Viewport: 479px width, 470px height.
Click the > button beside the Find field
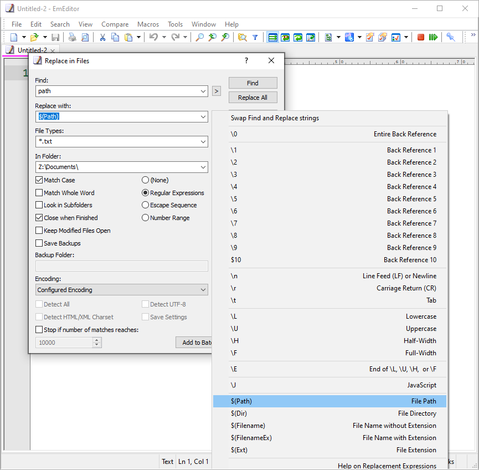pyautogui.click(x=217, y=91)
